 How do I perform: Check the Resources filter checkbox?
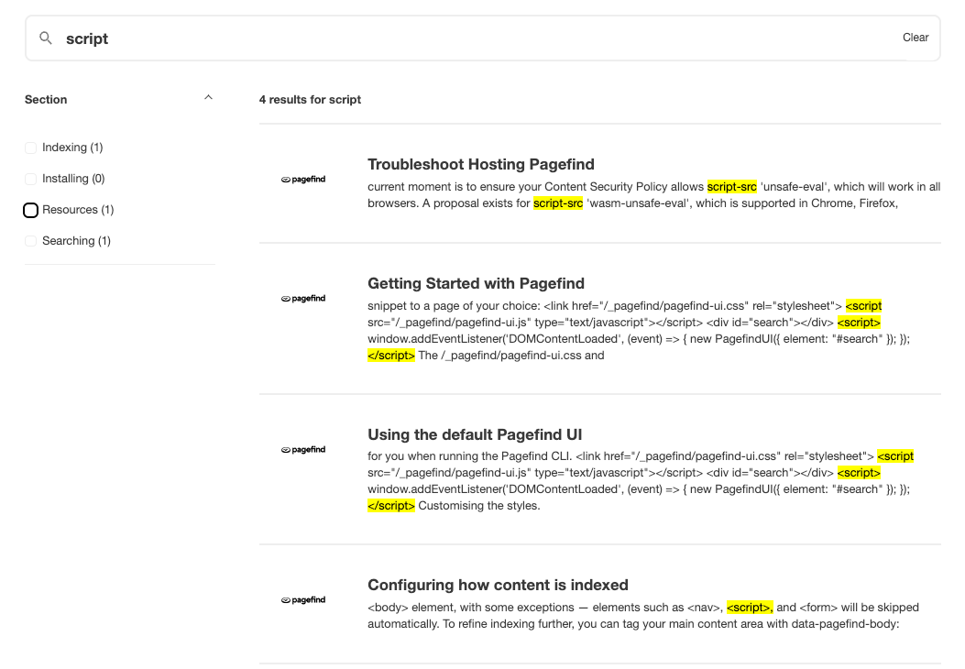tap(30, 210)
